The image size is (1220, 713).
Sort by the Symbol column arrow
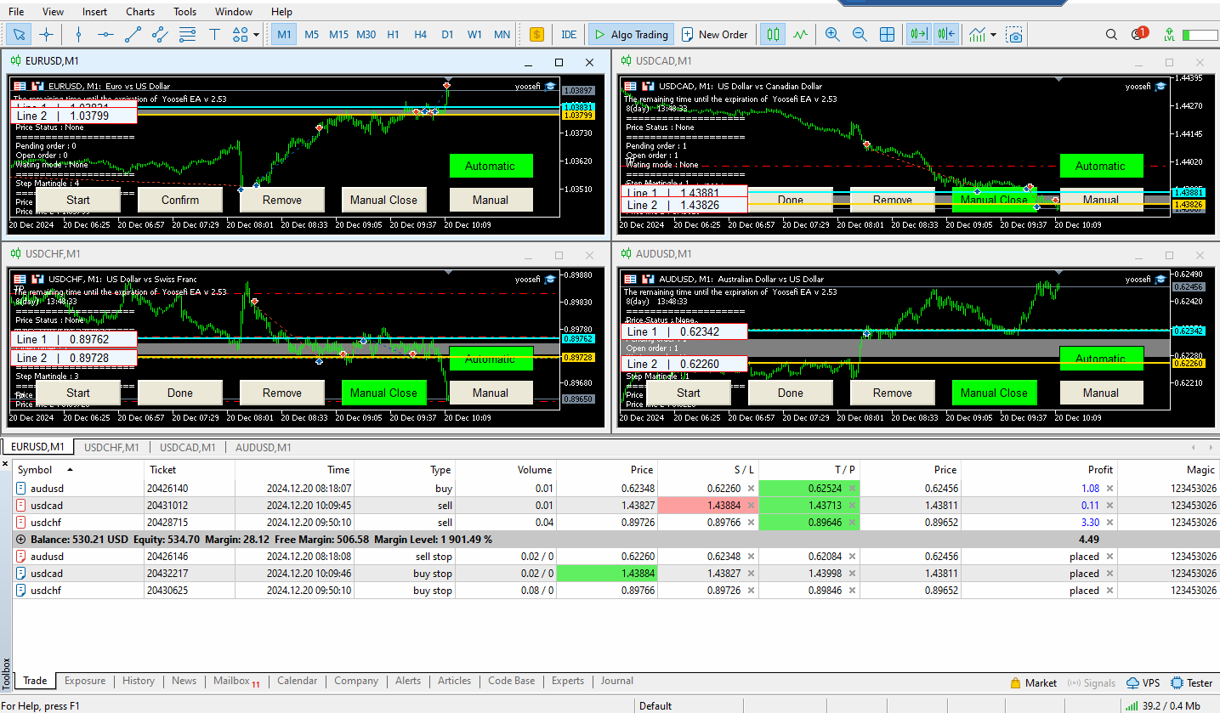point(69,469)
